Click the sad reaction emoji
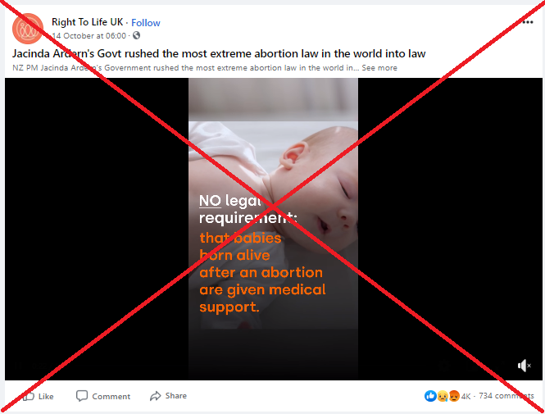This screenshot has width=545, height=414. tap(442, 396)
